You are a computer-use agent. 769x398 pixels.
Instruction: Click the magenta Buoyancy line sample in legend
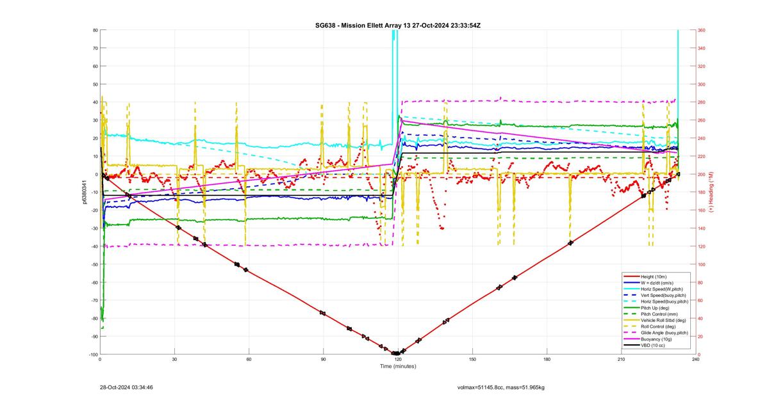[x=632, y=339]
